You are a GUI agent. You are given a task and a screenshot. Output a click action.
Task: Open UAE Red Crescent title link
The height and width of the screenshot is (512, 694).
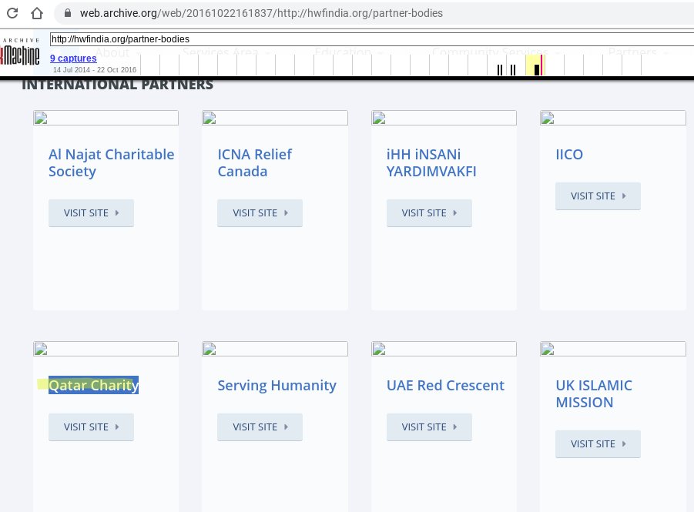pyautogui.click(x=445, y=386)
